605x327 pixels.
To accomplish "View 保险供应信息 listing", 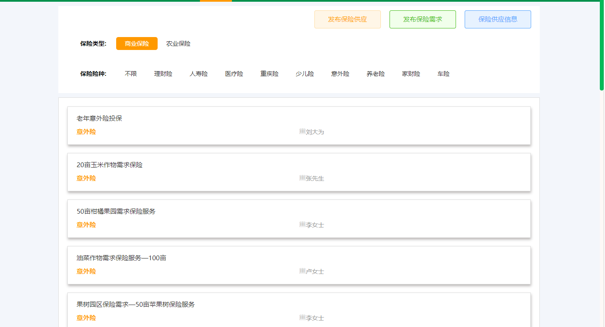I will coord(497,19).
